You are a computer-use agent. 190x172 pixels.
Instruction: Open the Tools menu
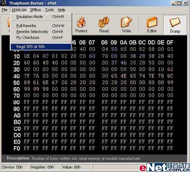click(x=49, y=10)
